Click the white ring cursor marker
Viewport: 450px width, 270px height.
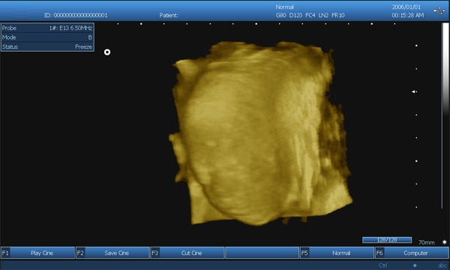click(x=107, y=52)
